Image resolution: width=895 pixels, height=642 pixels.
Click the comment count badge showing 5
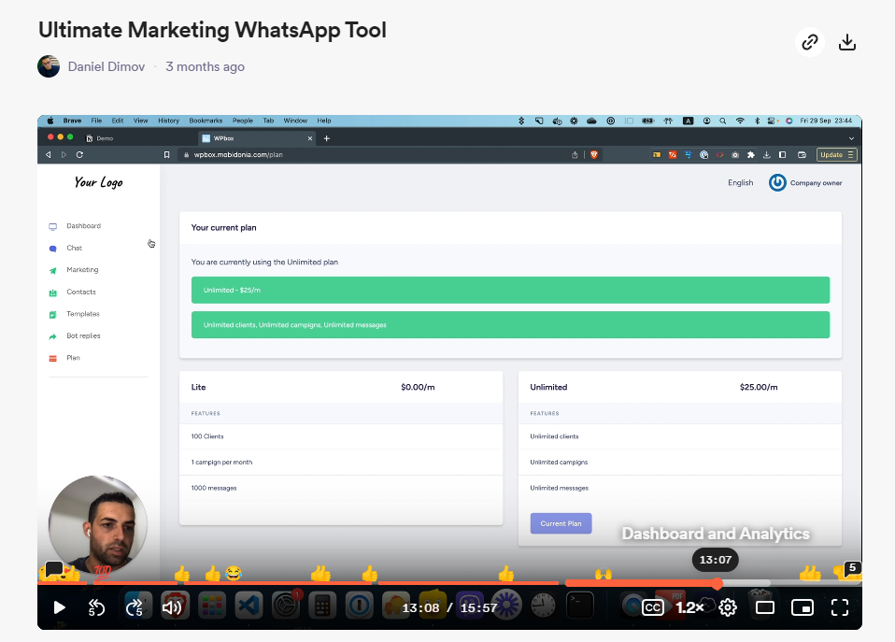[x=852, y=567]
